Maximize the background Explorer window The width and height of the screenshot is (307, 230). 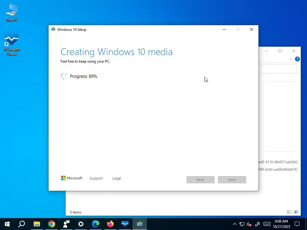280,51
